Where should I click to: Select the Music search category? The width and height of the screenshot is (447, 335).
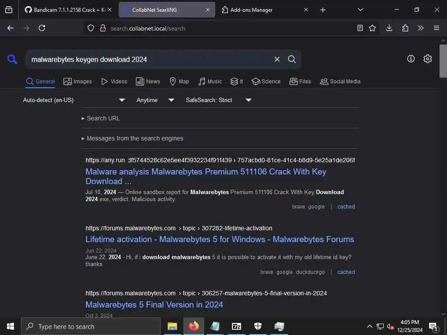[x=210, y=82]
